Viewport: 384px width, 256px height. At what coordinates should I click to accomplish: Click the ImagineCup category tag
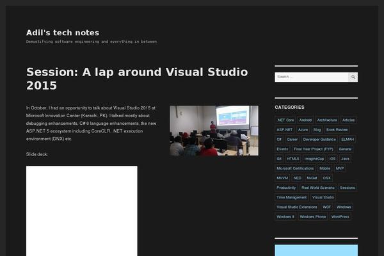(314, 159)
